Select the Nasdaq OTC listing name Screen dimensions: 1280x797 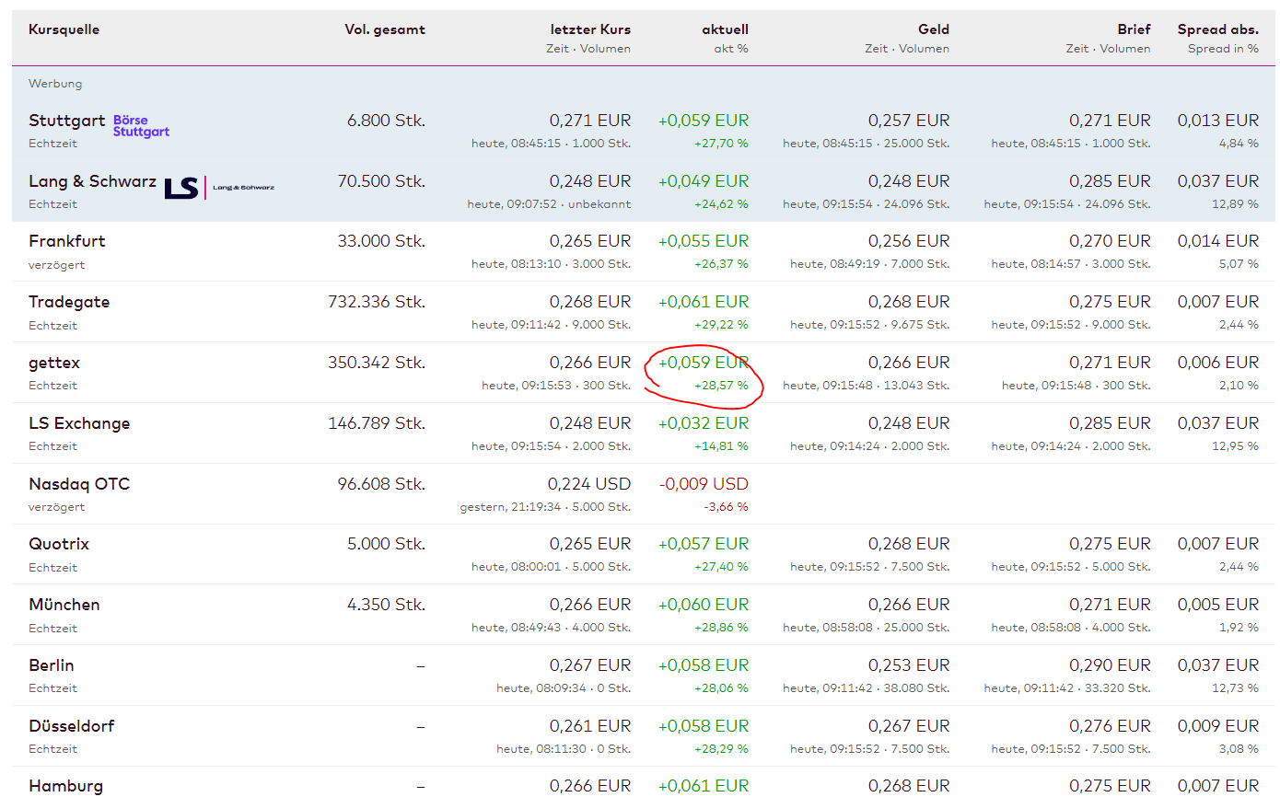(79, 484)
